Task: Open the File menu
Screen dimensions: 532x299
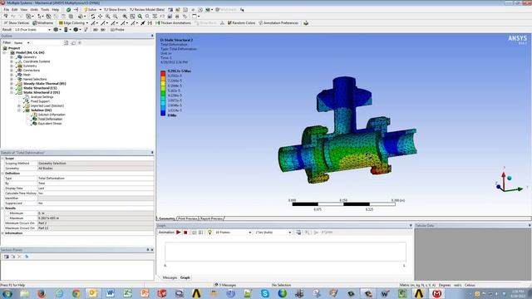Action: 6,10
